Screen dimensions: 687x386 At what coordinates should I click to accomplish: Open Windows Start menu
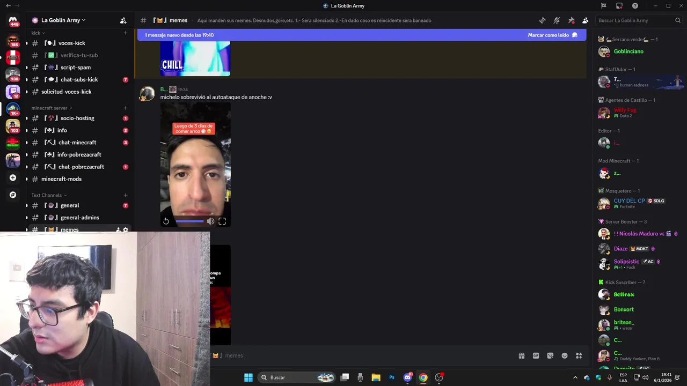coord(249,377)
